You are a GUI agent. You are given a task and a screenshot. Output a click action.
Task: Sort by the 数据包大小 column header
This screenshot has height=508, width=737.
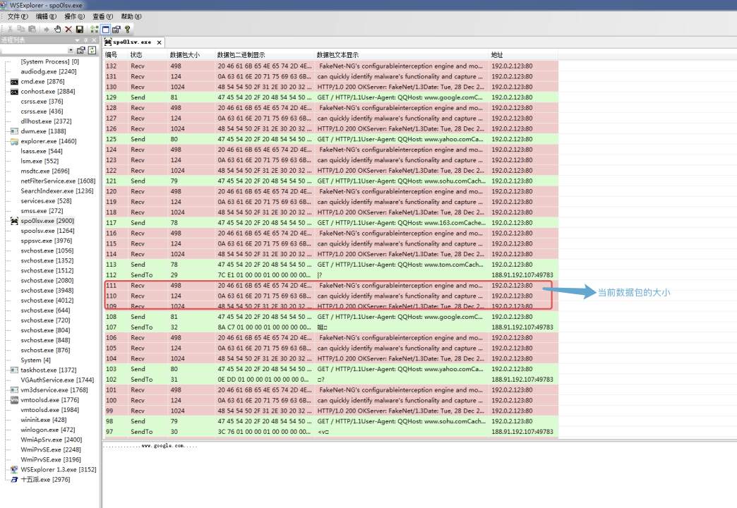point(185,55)
